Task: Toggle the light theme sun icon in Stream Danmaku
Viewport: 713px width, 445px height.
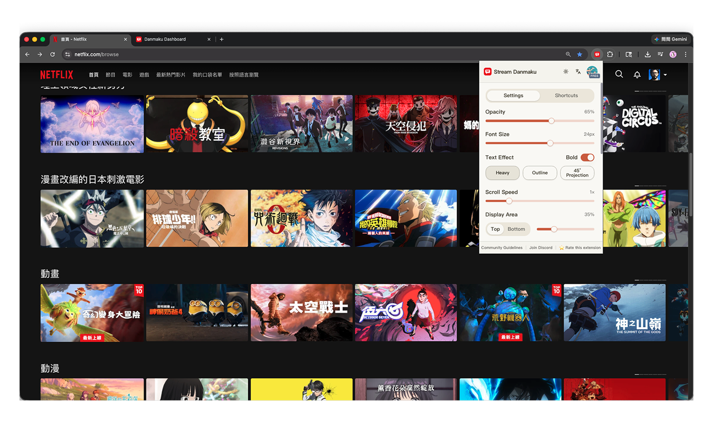Action: tap(566, 72)
